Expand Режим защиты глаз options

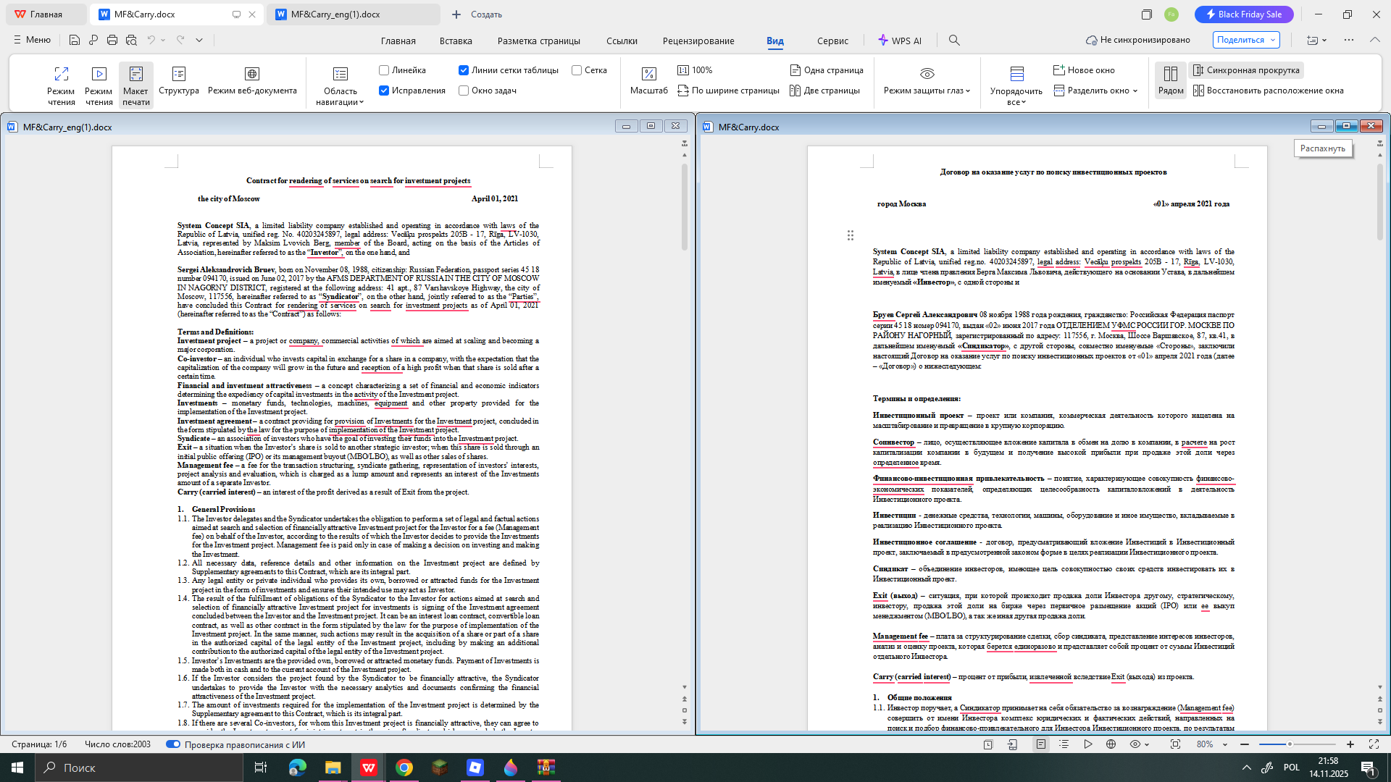pyautogui.click(x=927, y=80)
